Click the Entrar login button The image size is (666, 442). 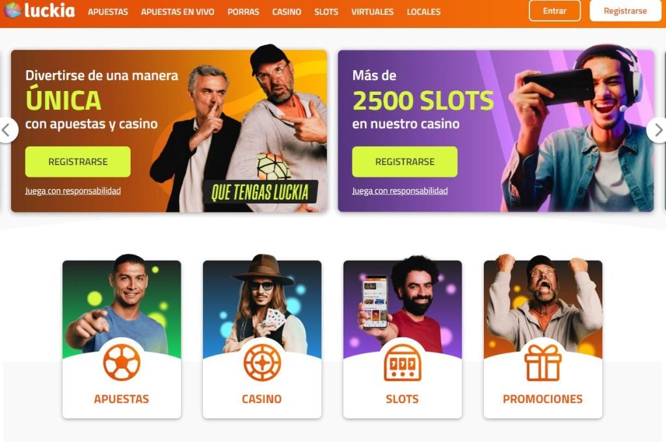(x=555, y=10)
